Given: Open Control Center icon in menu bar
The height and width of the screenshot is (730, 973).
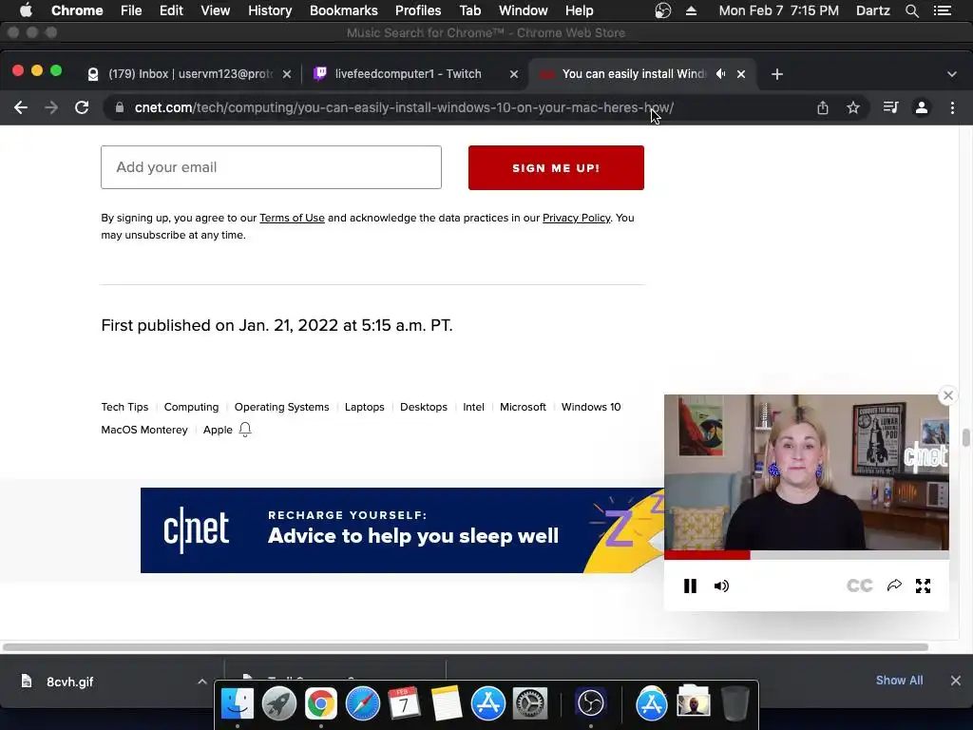Looking at the screenshot, I should [x=942, y=10].
